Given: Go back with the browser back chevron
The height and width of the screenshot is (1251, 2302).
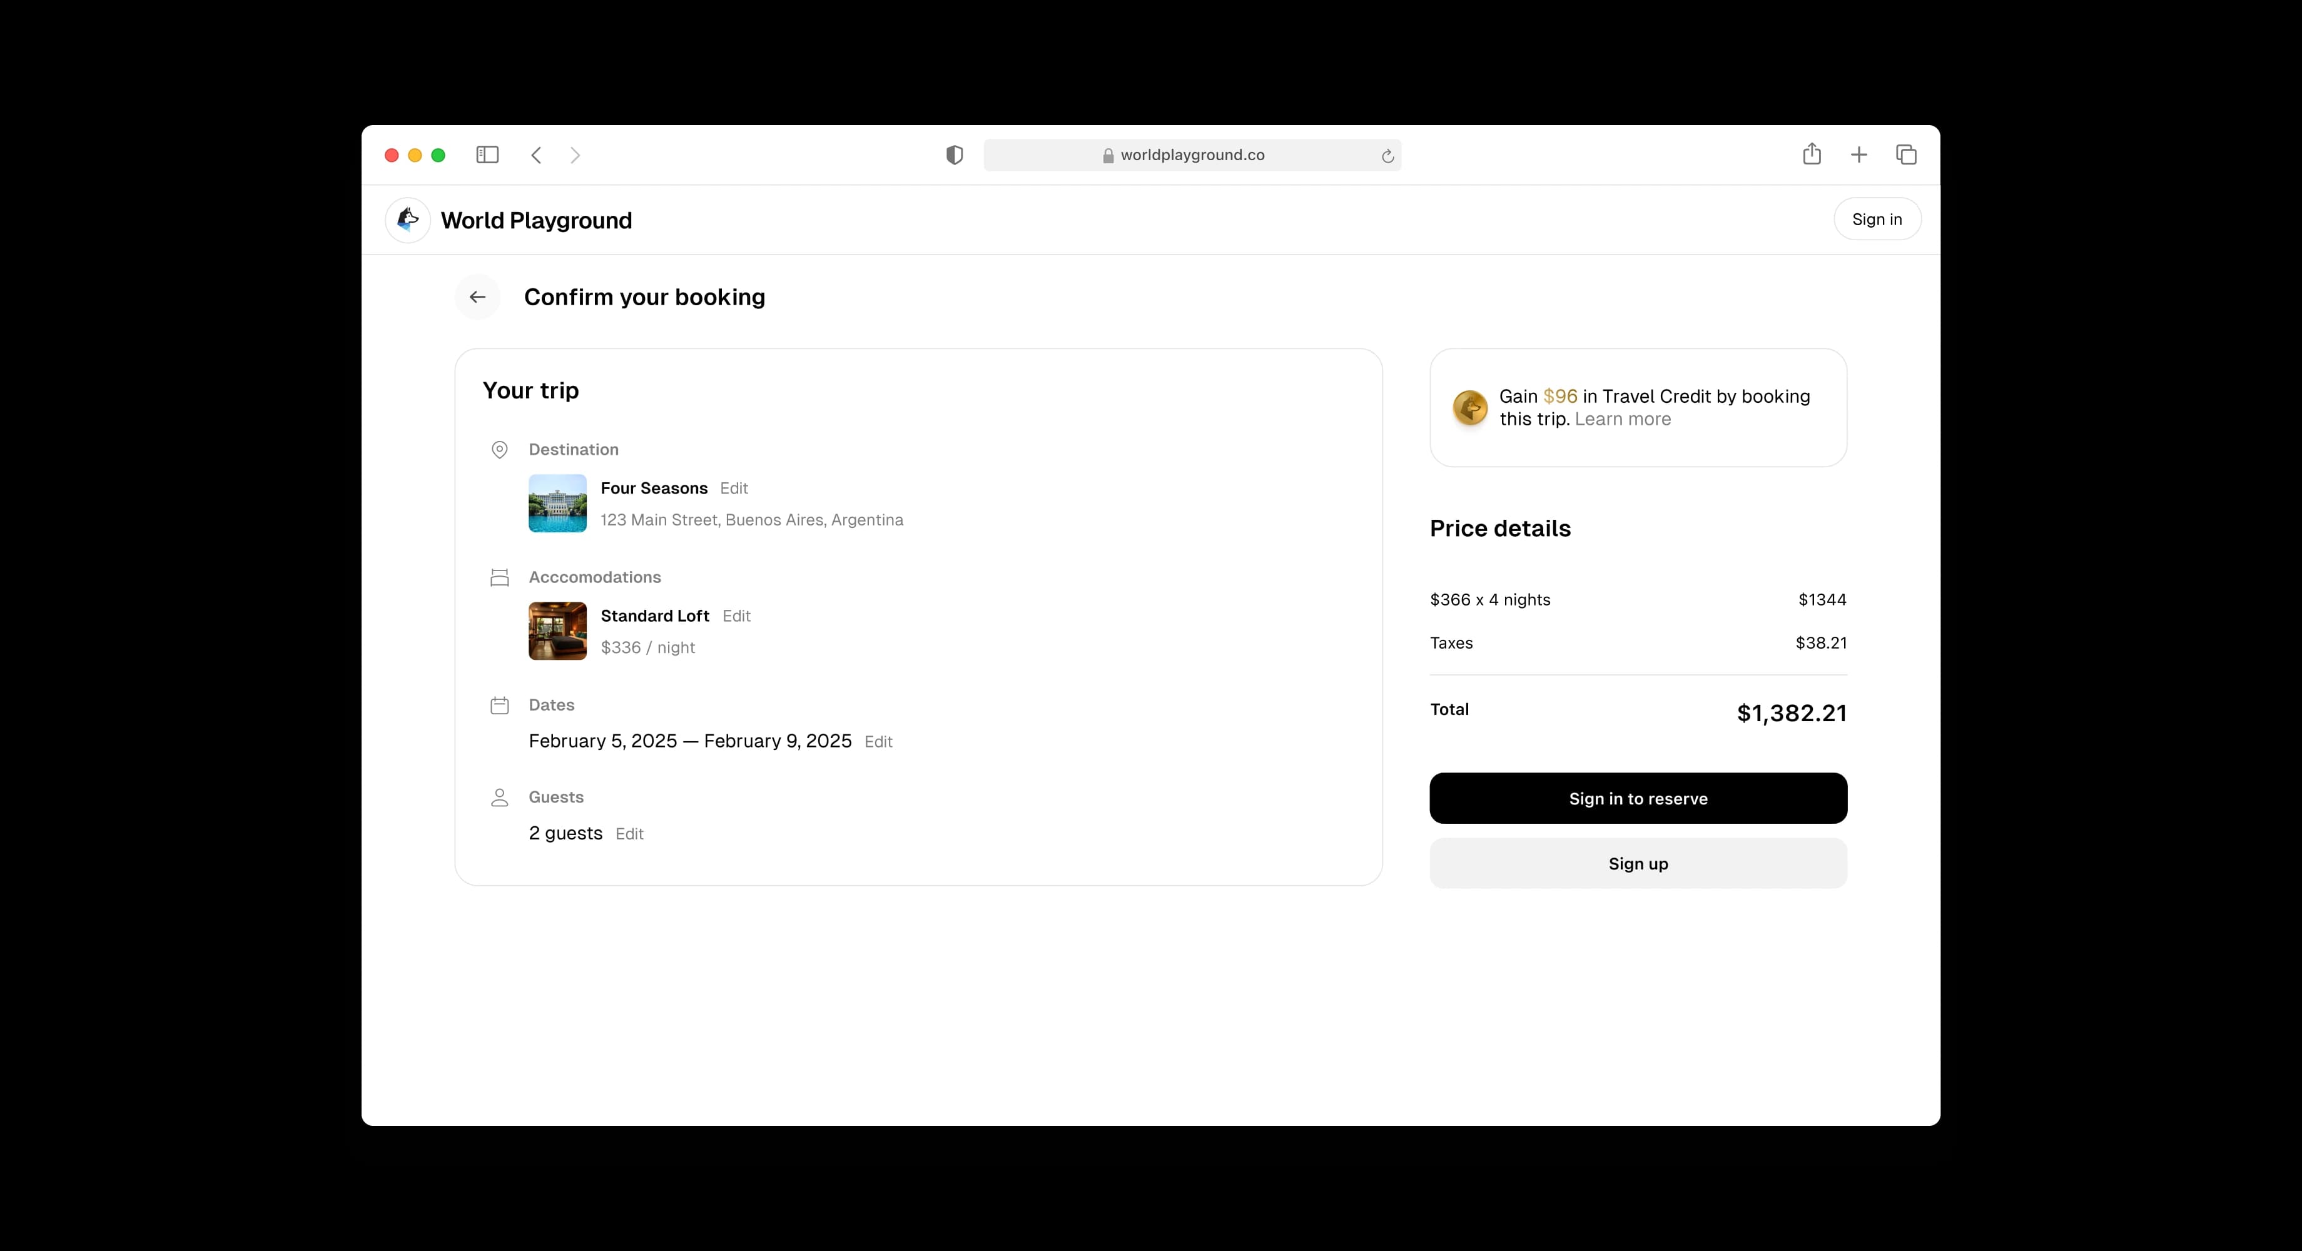Looking at the screenshot, I should [536, 154].
